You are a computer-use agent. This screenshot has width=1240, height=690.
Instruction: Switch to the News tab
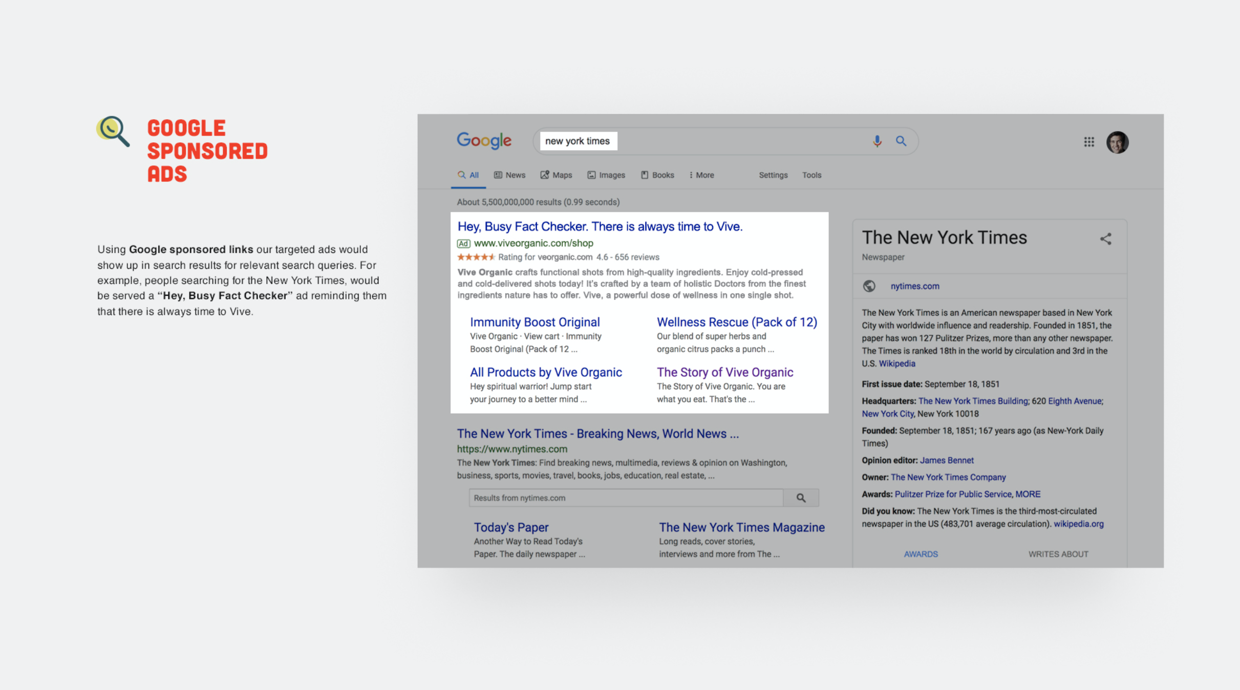click(x=510, y=175)
